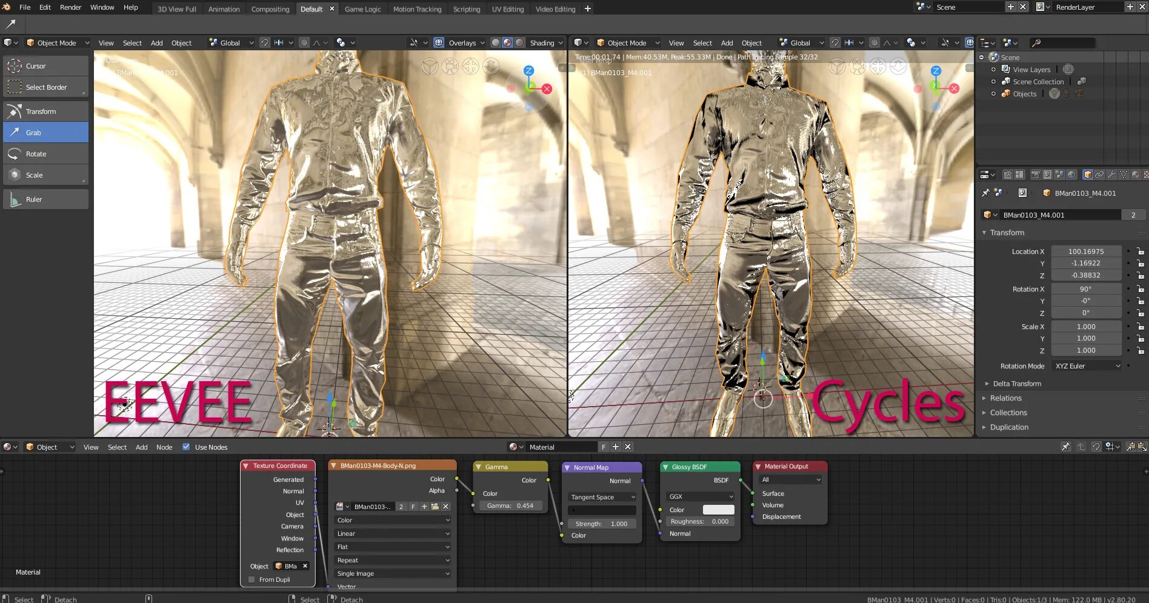Add a new workspace tab
Image resolution: width=1149 pixels, height=603 pixels.
587,8
